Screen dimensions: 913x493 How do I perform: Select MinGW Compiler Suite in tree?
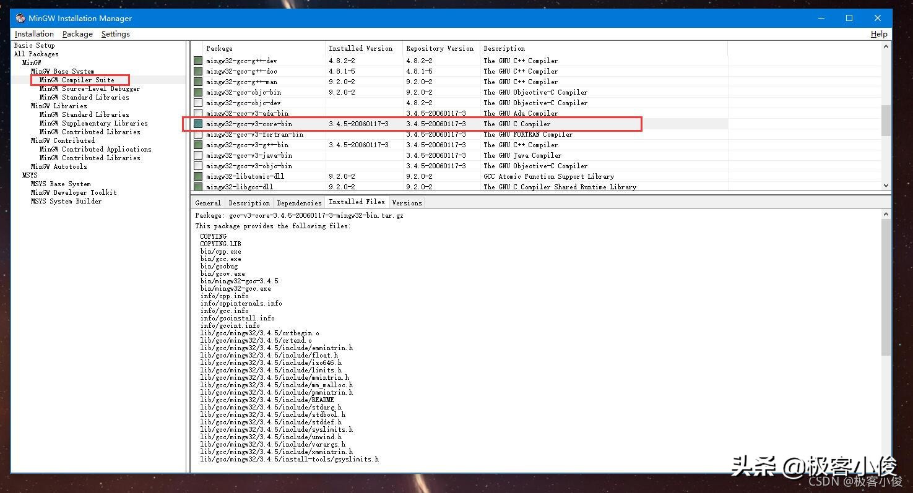point(77,80)
